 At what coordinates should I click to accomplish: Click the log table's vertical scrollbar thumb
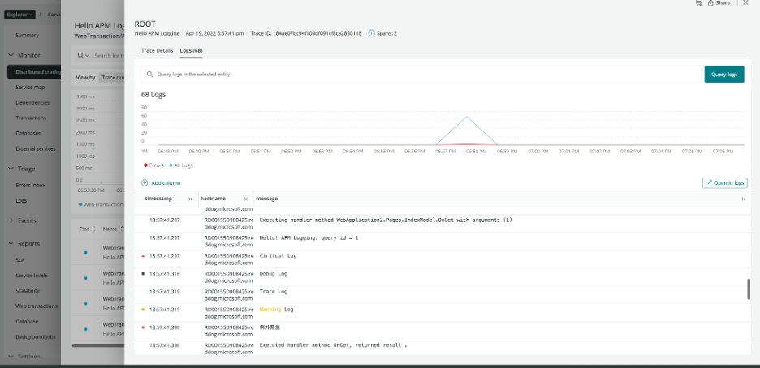point(748,289)
